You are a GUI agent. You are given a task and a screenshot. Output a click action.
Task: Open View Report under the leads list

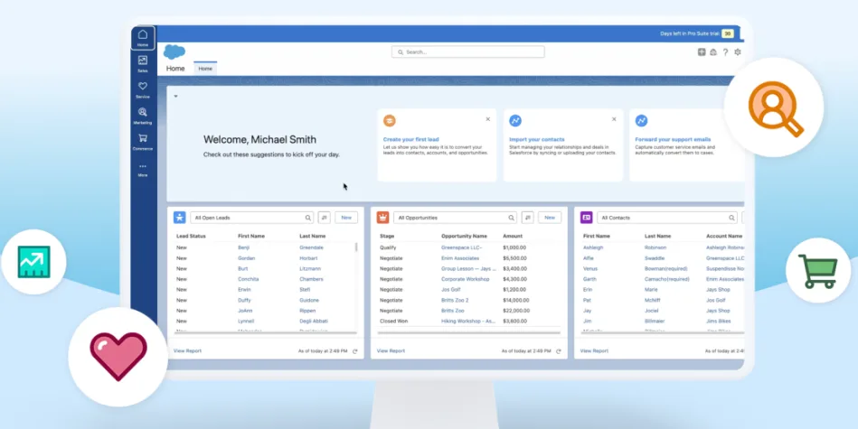188,350
